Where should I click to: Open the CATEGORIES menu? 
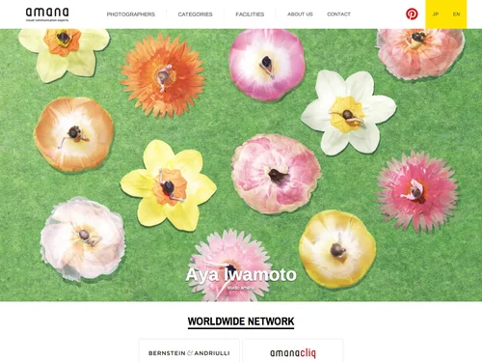pos(195,14)
